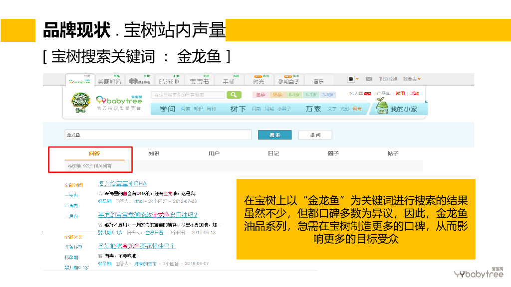Switch to the 圈子 results tab
Viewport: 511px width, 287px height.
point(333,153)
